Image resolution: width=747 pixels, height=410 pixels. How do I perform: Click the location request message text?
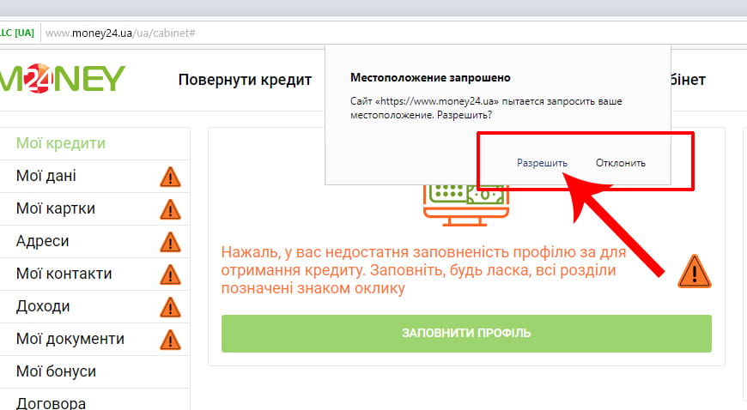(486, 108)
